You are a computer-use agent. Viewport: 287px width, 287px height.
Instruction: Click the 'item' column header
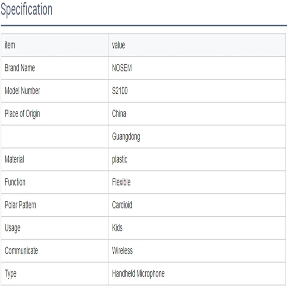[10, 45]
